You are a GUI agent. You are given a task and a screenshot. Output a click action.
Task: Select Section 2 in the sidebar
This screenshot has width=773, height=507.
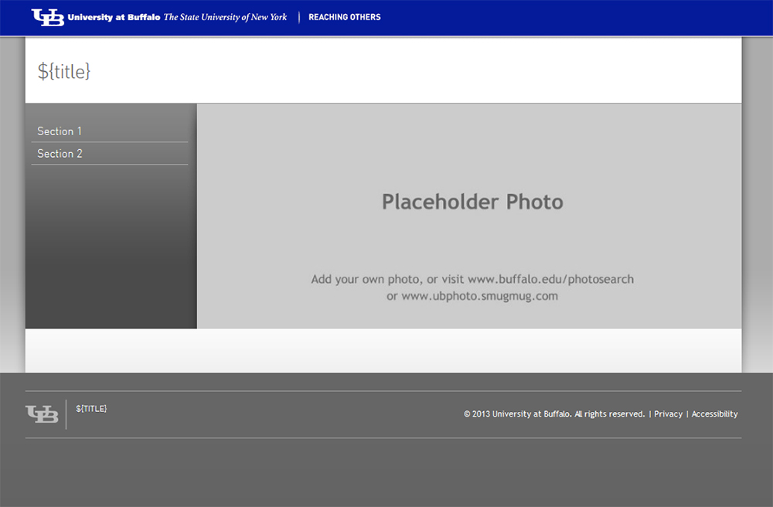click(x=60, y=154)
